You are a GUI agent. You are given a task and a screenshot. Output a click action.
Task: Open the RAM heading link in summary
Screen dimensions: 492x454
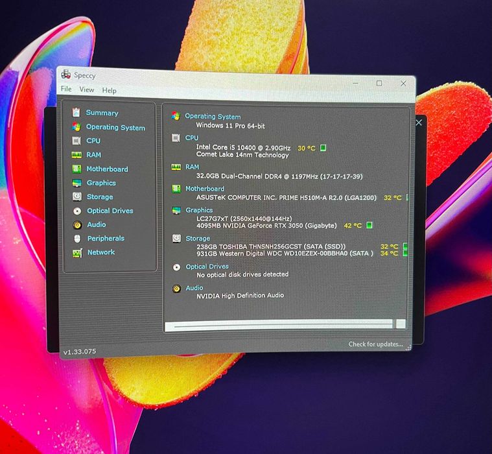(x=192, y=167)
